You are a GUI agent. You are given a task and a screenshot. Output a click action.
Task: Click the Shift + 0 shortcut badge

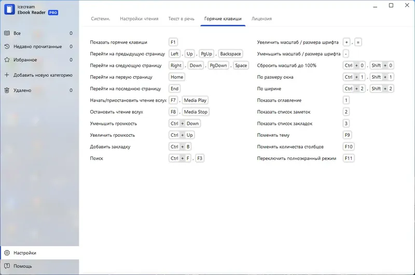382,66
